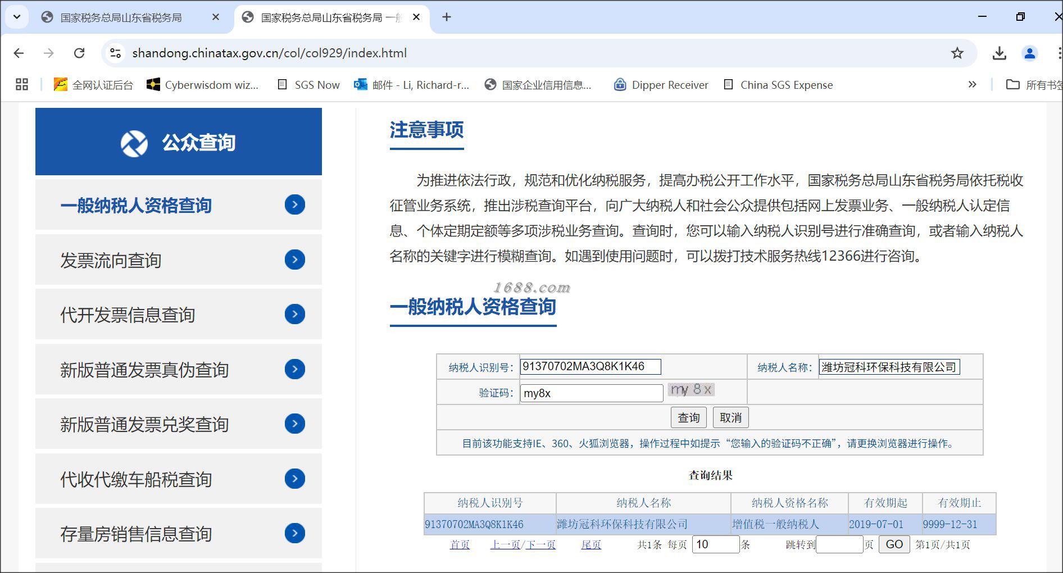Open the Chrome profile avatar
The width and height of the screenshot is (1063, 573).
click(x=1030, y=53)
